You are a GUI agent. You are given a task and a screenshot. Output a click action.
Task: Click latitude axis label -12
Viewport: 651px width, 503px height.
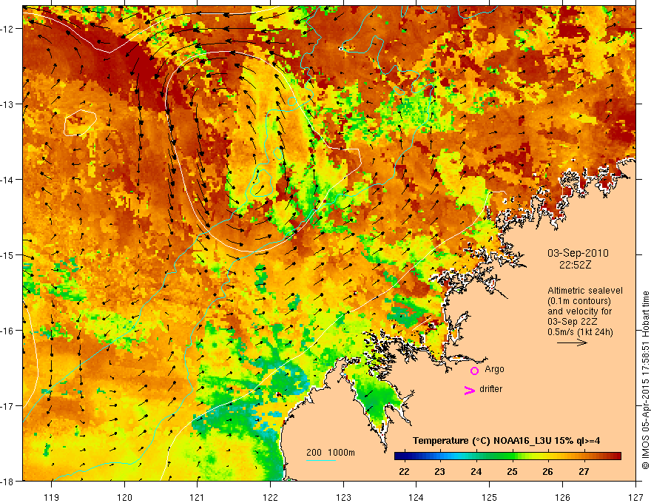click(x=7, y=29)
